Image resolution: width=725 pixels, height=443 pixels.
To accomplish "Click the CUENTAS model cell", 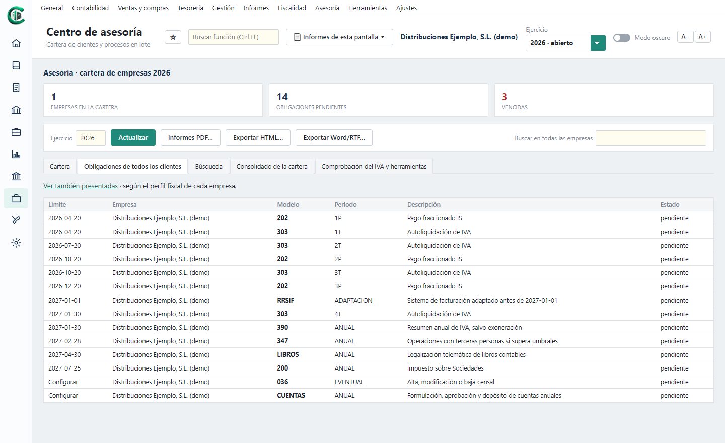I will [x=291, y=396].
